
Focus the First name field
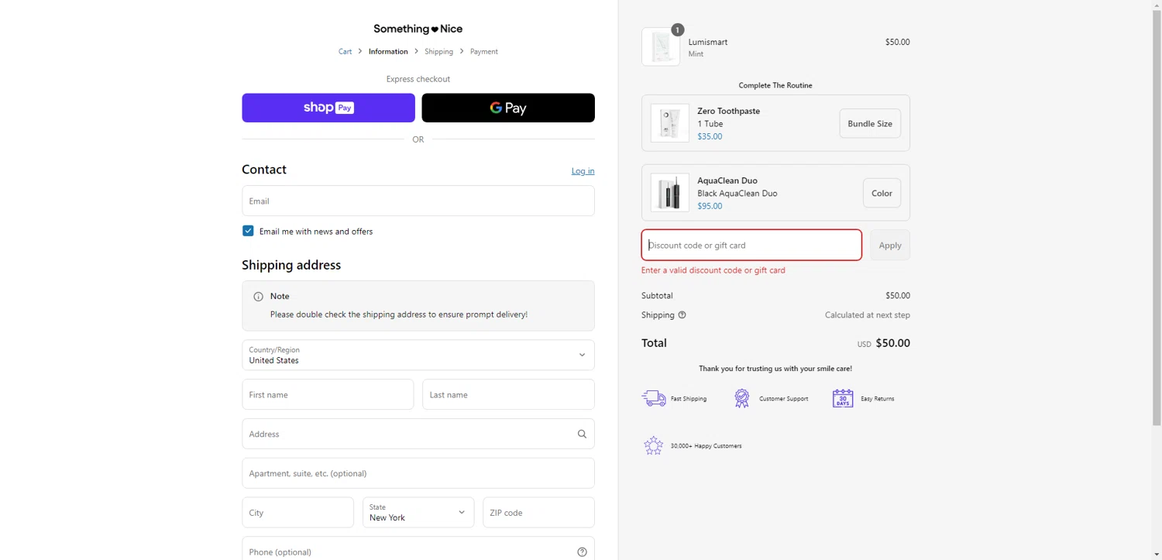click(x=328, y=394)
